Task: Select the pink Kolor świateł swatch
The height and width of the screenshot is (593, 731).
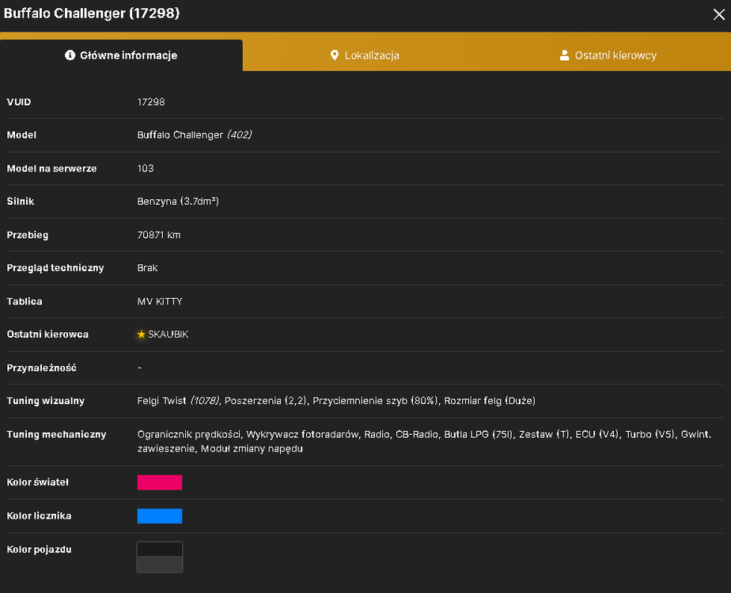Action: [160, 482]
